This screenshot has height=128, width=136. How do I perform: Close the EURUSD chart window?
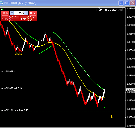pos(133,3)
